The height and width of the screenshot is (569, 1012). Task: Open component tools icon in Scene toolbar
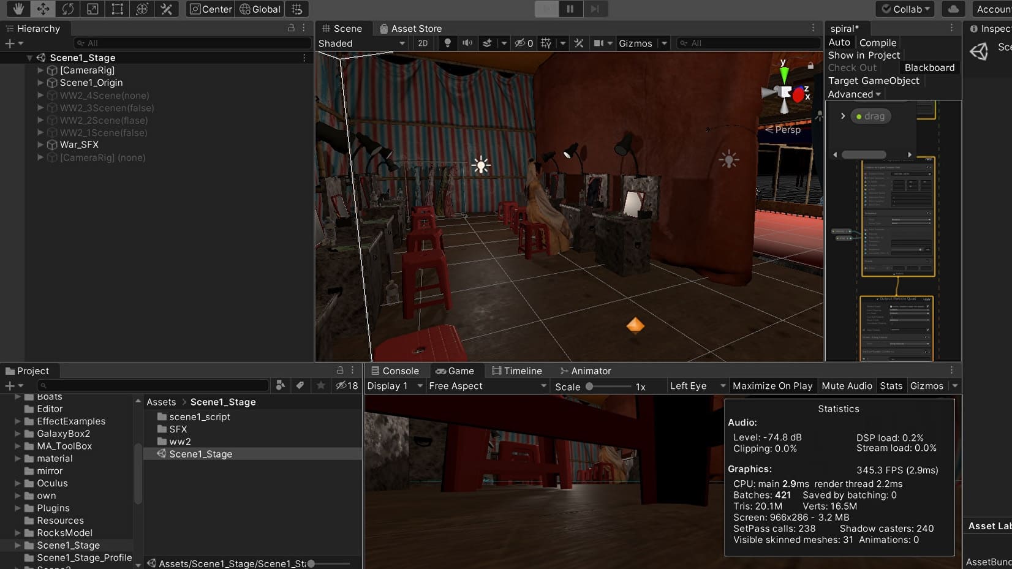(x=578, y=43)
